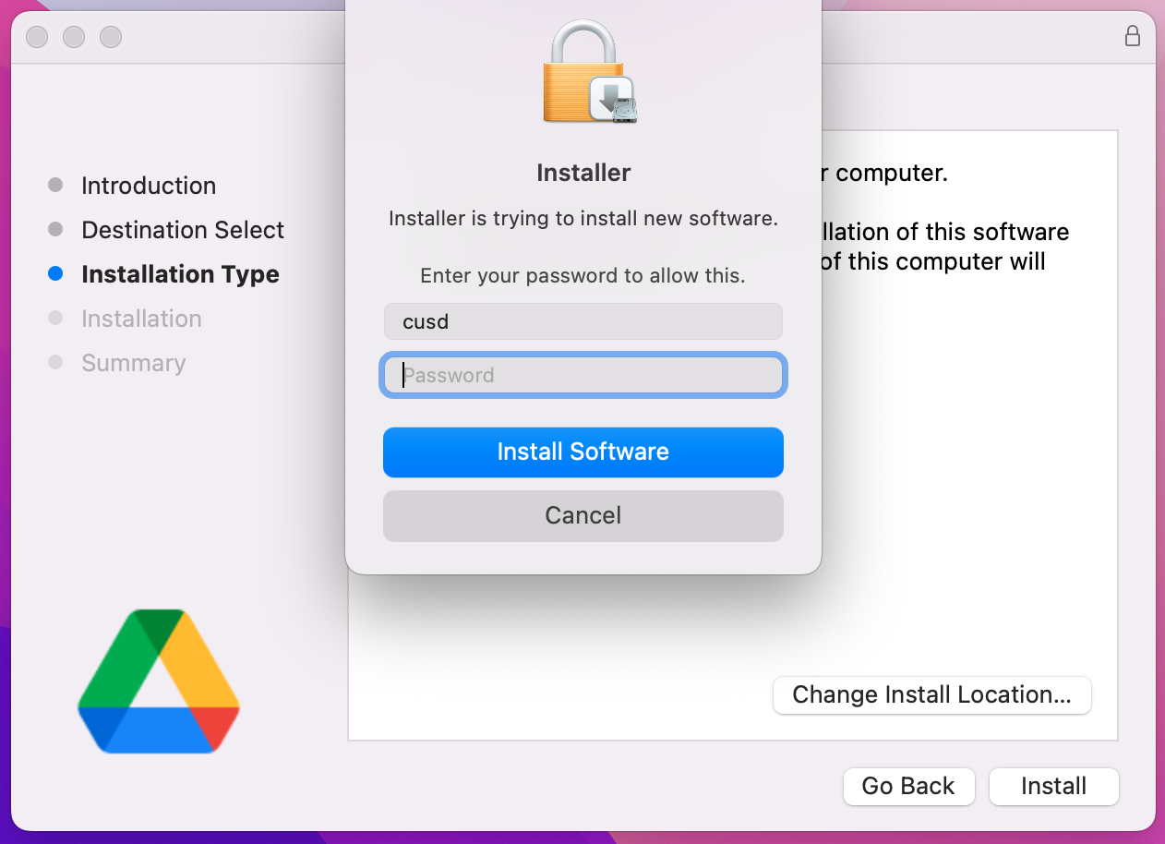Click the Destination Select step bullet

click(55, 229)
